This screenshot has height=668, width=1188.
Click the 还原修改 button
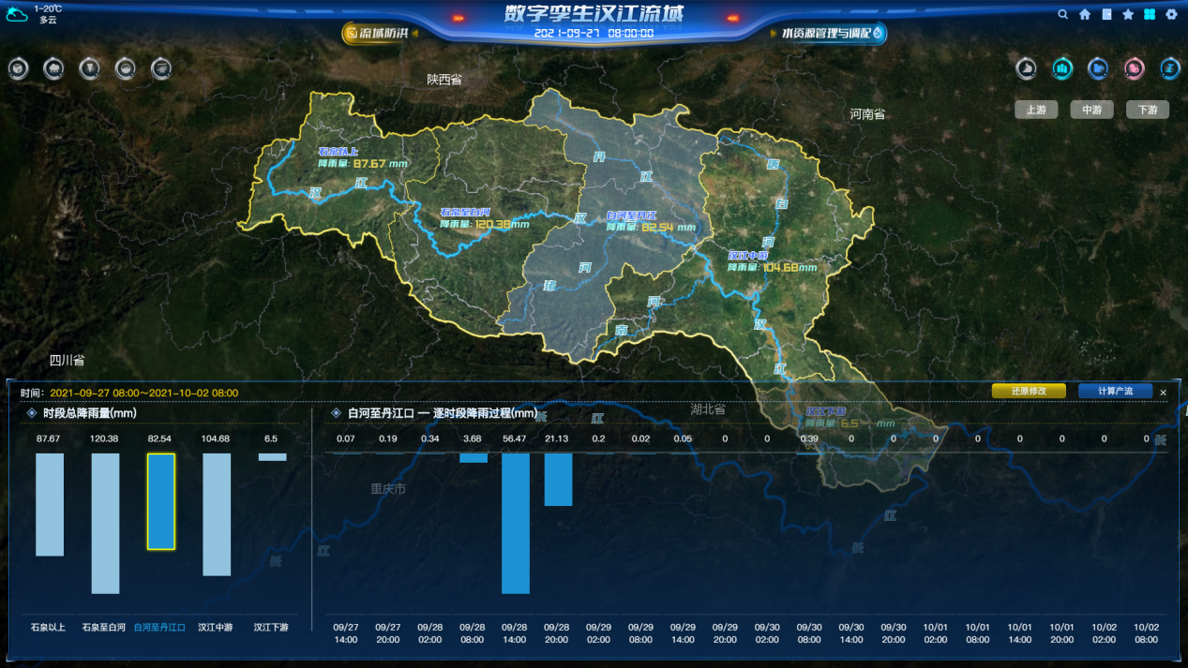(x=1029, y=391)
